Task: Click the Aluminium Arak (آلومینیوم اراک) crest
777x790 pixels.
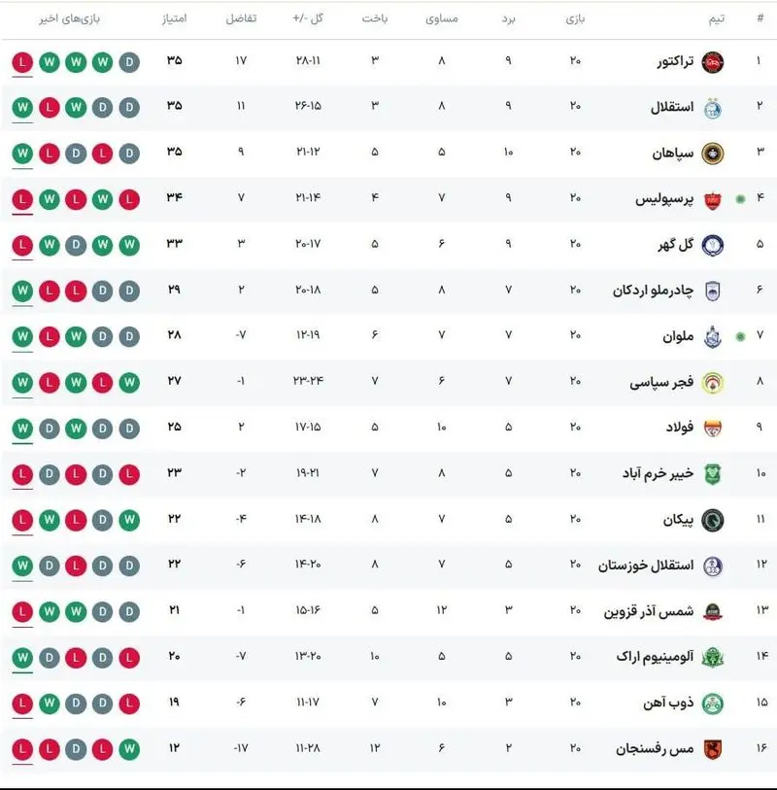Action: (712, 657)
